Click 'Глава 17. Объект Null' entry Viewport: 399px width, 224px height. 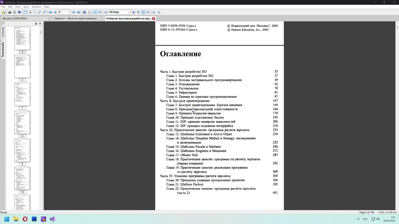[x=182, y=155]
